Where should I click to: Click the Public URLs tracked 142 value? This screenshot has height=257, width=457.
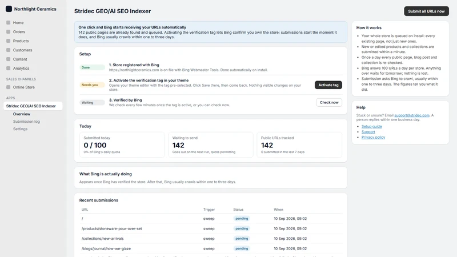(x=267, y=145)
